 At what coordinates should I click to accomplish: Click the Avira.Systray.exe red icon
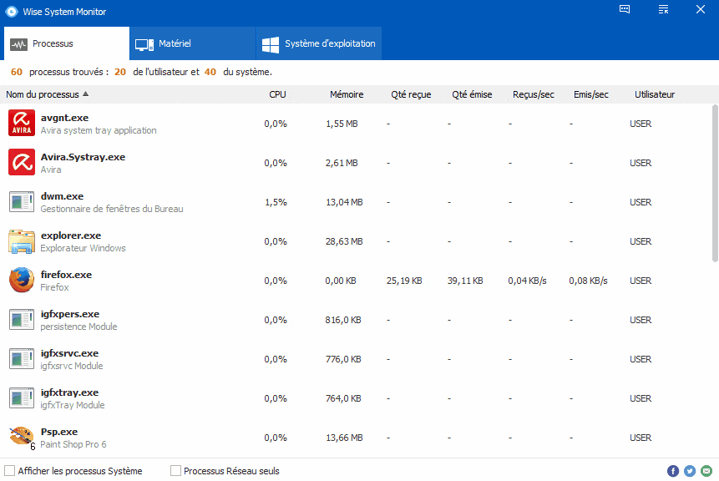(x=22, y=162)
